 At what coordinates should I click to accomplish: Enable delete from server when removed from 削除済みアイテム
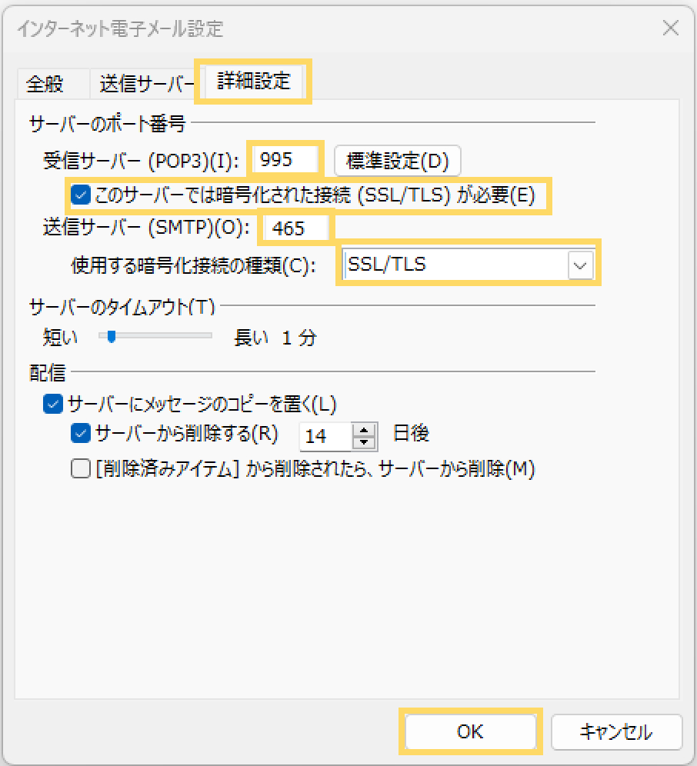coord(80,468)
